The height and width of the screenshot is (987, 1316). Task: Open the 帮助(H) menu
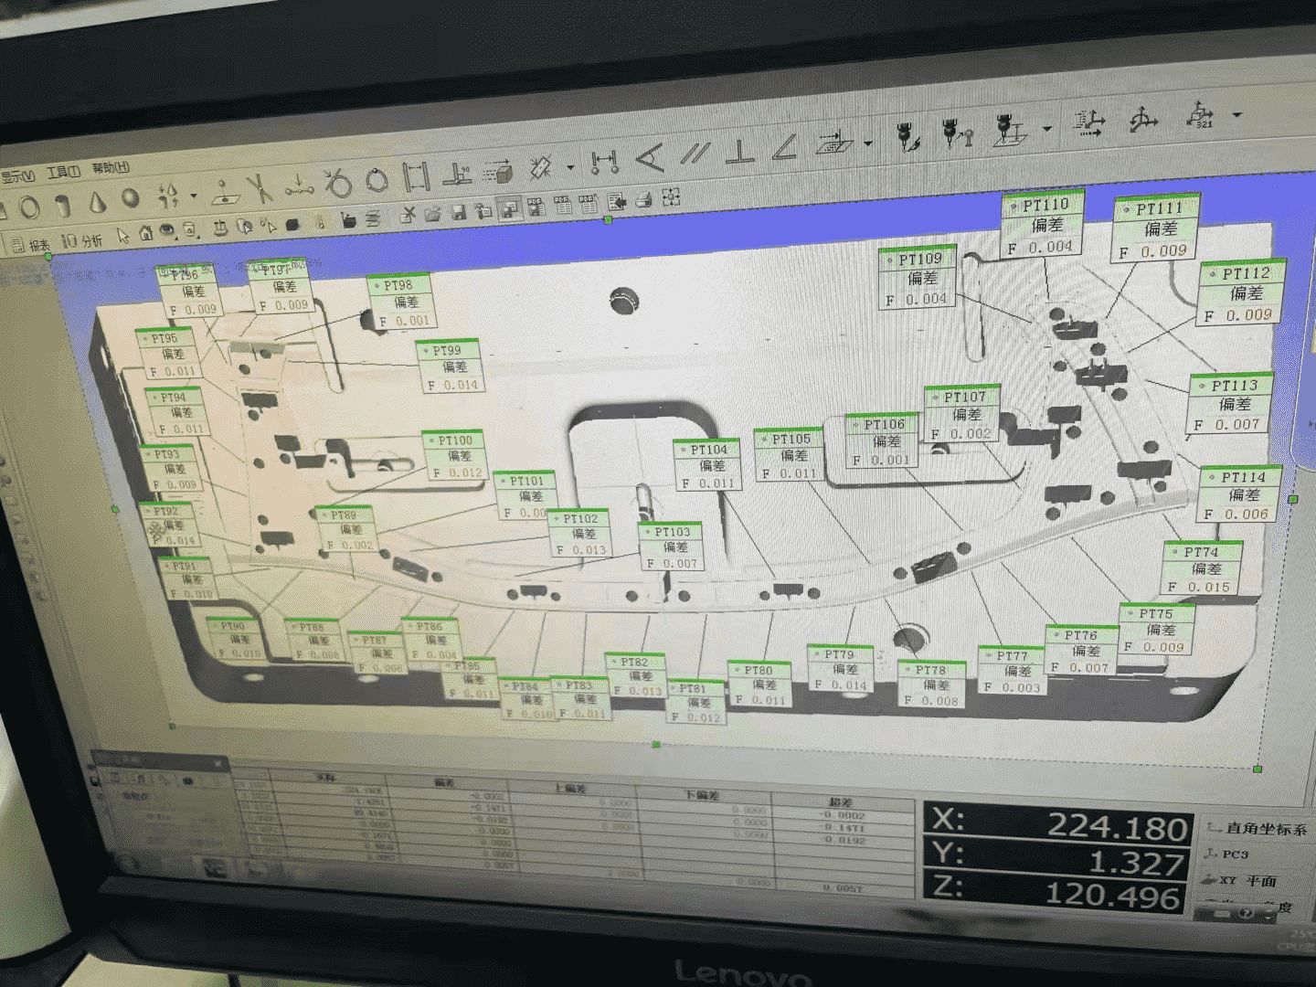(x=110, y=168)
